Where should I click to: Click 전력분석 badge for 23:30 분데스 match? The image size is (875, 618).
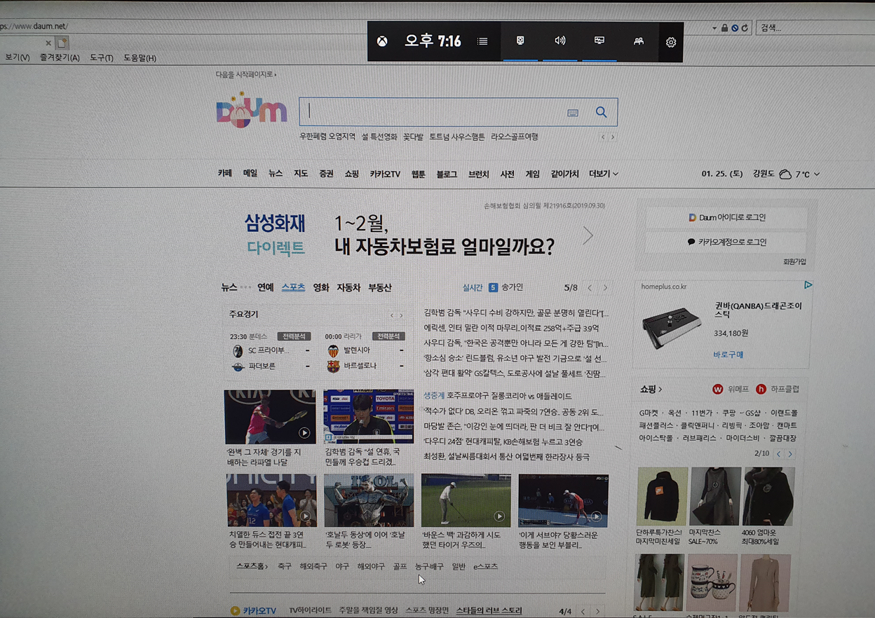[294, 336]
